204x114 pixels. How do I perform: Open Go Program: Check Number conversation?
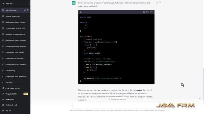point(15,40)
